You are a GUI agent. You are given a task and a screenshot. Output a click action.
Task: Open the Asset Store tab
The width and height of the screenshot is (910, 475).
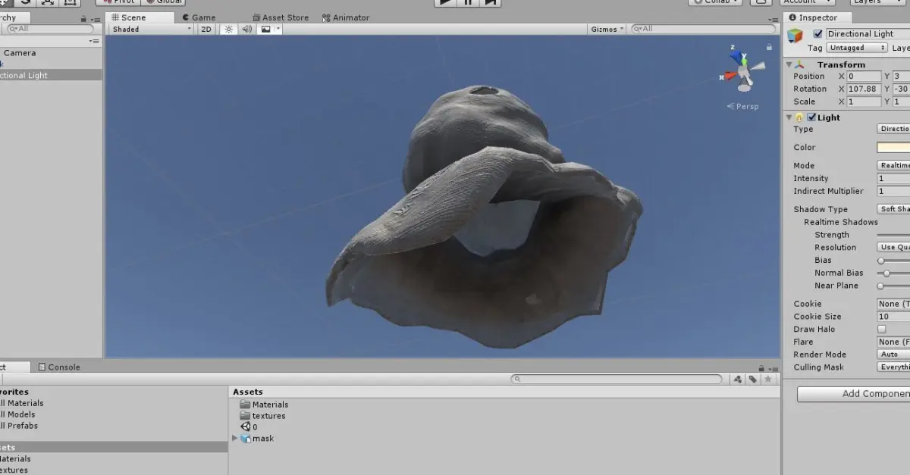click(x=280, y=17)
